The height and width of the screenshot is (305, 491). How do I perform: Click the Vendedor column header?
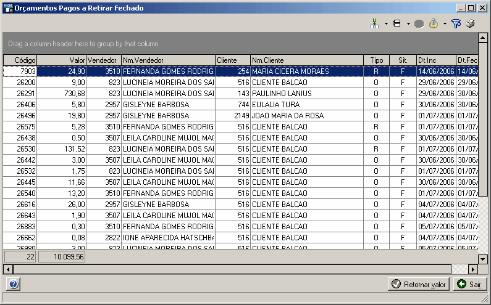click(x=104, y=60)
